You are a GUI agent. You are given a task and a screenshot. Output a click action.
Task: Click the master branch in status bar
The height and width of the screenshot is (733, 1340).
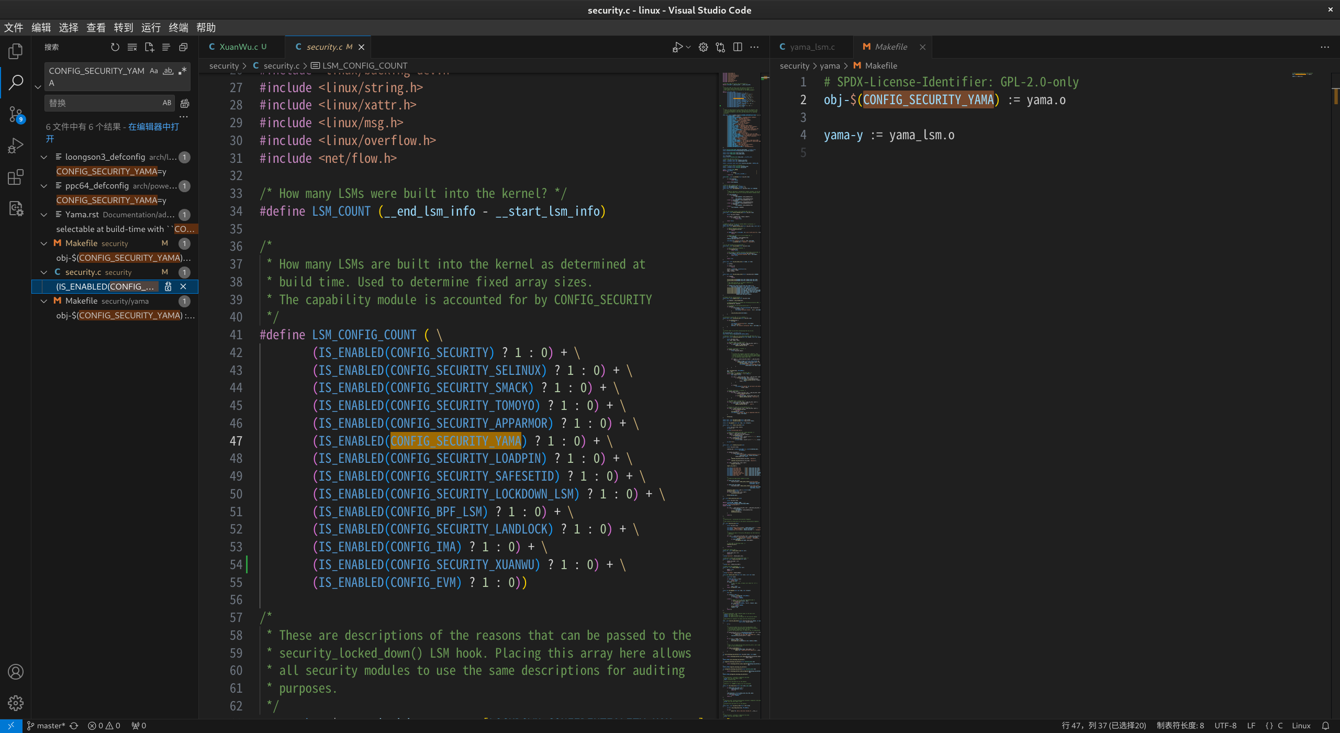coord(46,726)
